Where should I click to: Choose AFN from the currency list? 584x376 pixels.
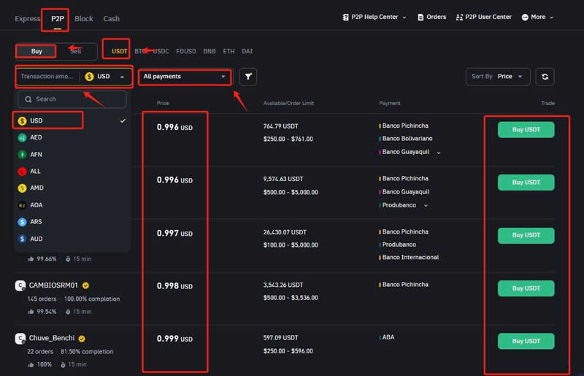(x=72, y=154)
